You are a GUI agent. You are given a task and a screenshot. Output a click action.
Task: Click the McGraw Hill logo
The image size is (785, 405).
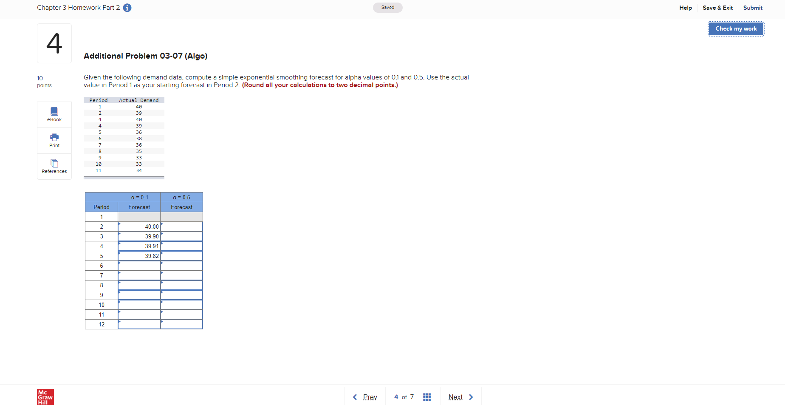45,397
